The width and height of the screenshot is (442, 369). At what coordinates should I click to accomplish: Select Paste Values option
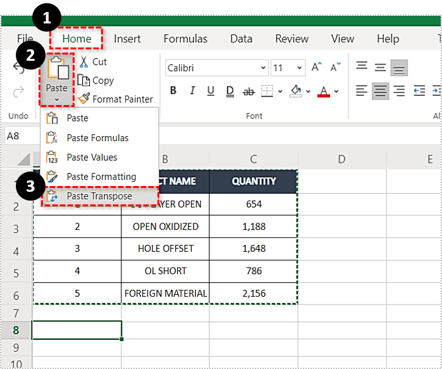tap(92, 157)
